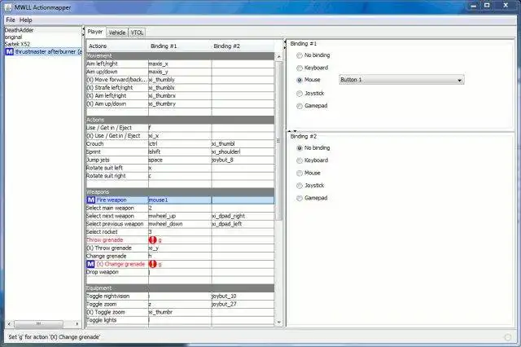Click the MWLL Actionmapper title bar icon
This screenshot has height=347, width=521.
[x=9, y=7]
